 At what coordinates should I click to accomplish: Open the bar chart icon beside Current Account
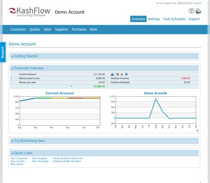[112, 74]
